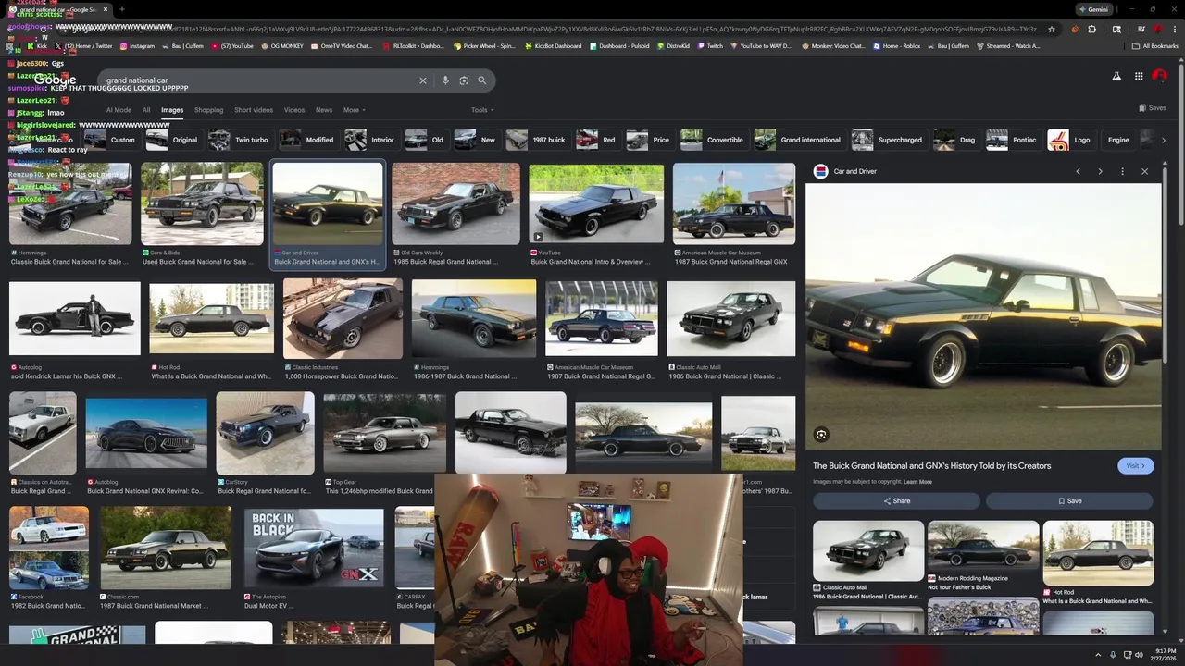The height and width of the screenshot is (666, 1185).
Task: Open Search by image (Lens) icon
Action: click(x=464, y=80)
